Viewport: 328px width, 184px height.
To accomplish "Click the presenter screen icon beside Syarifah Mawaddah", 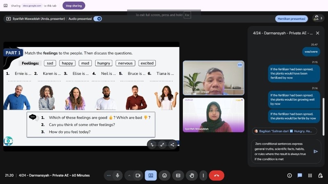I will pos(8,19).
